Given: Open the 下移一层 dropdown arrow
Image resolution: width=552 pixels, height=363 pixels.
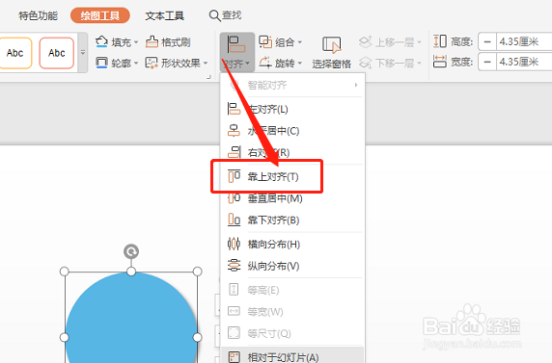Looking at the screenshot, I should coord(419,64).
